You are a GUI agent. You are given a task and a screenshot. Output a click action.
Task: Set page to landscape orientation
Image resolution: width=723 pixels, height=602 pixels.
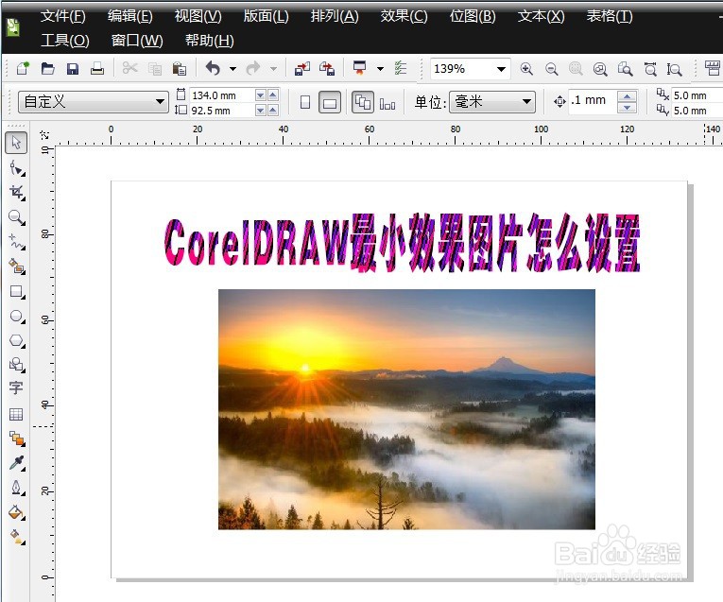[330, 102]
